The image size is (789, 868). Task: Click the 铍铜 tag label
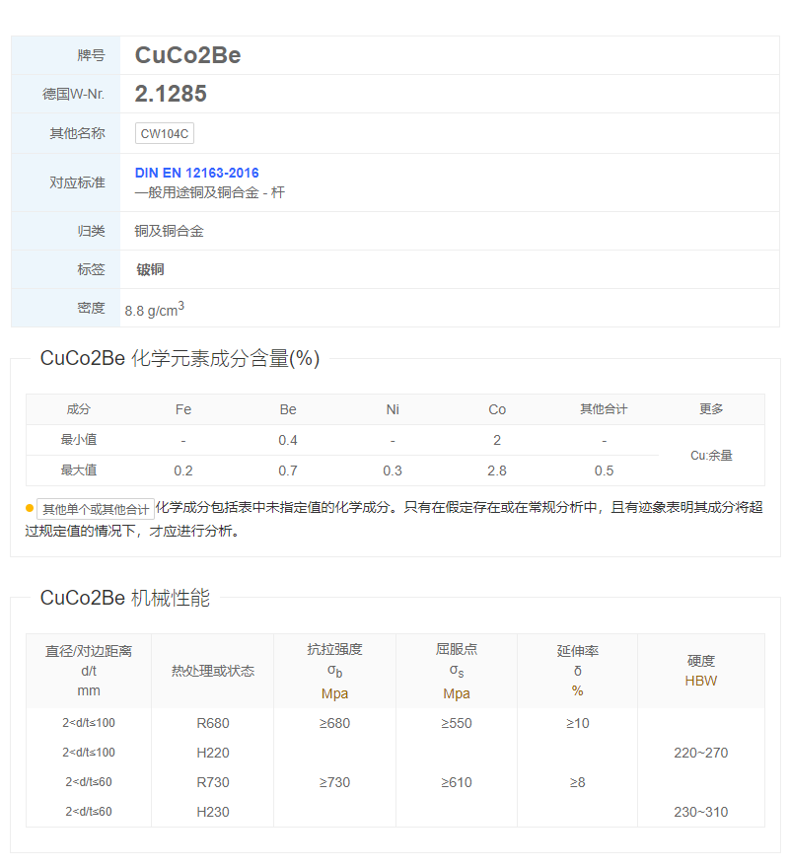click(x=150, y=269)
